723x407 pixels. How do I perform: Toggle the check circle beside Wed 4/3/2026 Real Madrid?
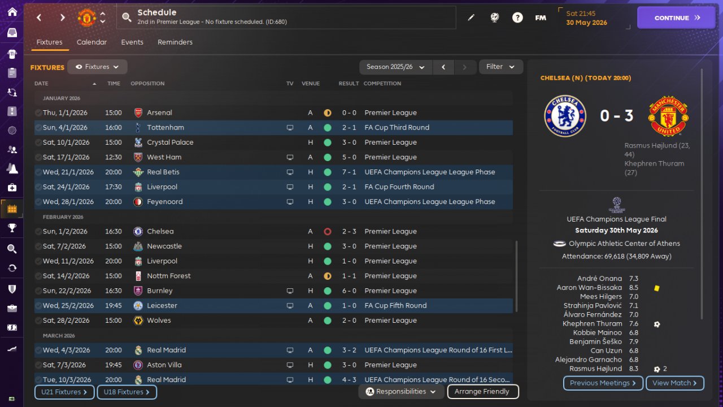point(38,350)
